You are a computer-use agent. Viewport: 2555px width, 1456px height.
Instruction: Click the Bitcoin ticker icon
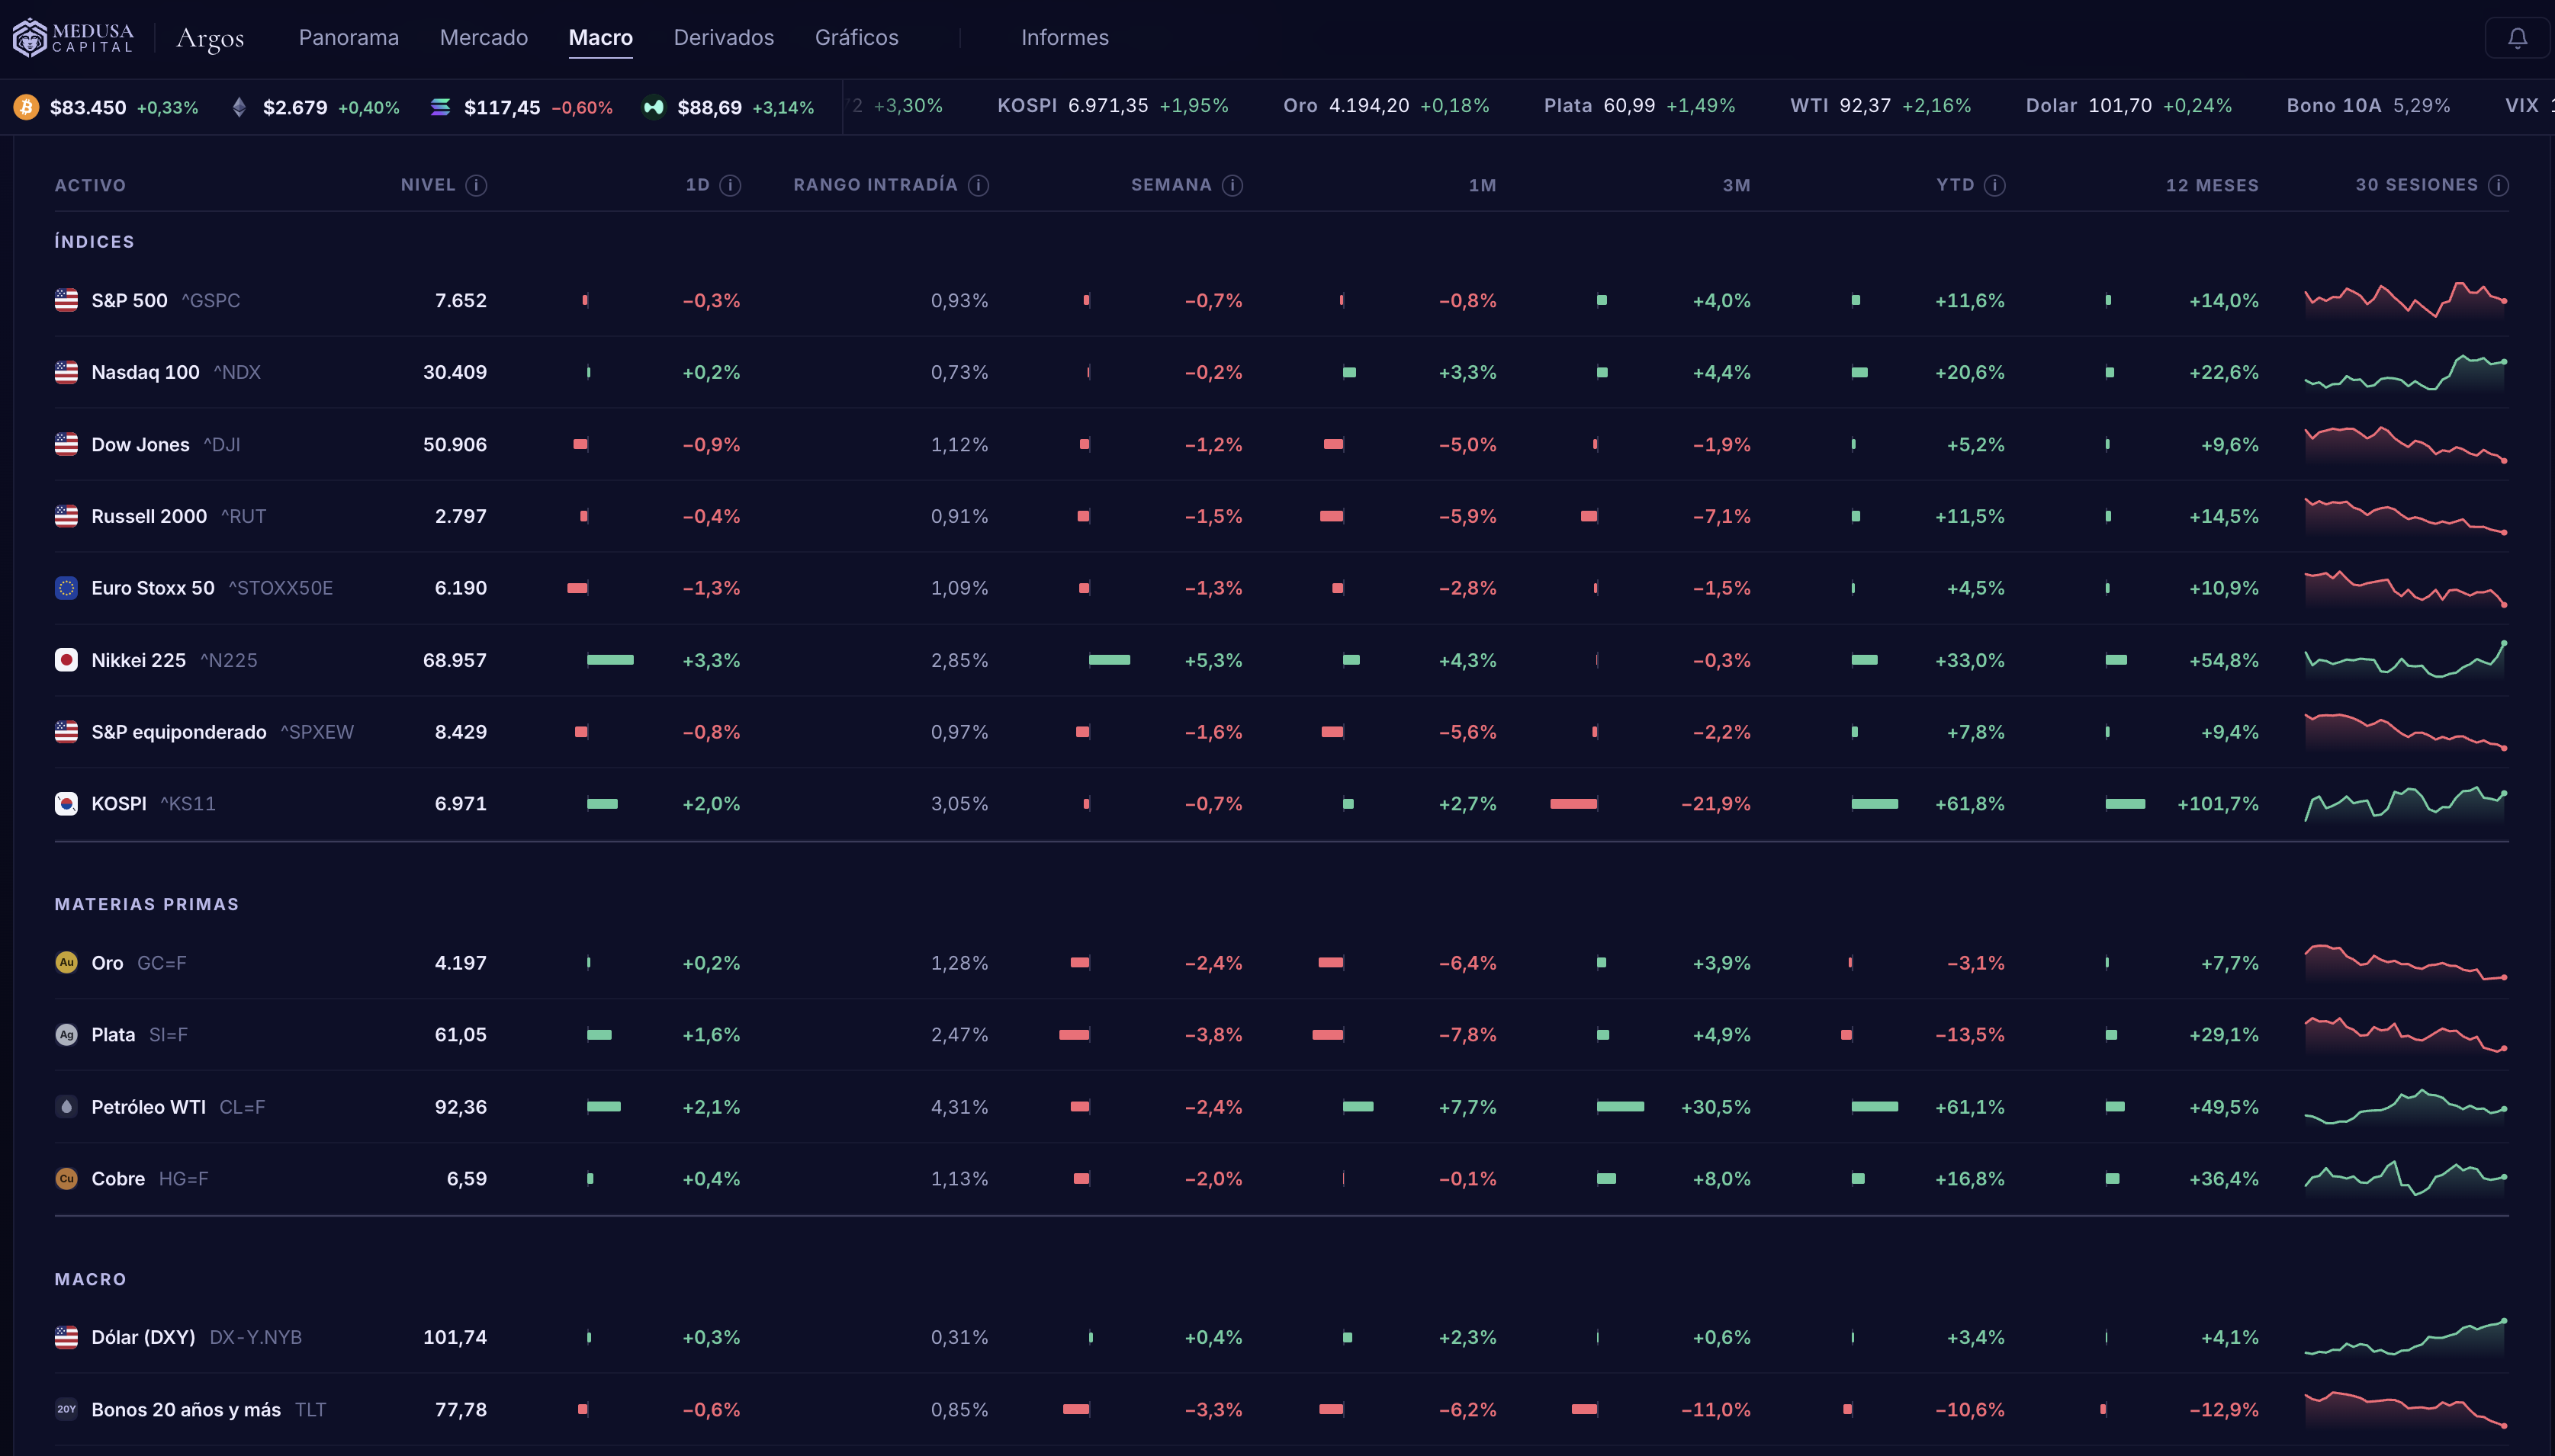click(x=26, y=107)
